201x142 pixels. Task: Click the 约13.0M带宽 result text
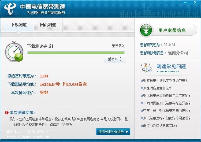tap(75, 84)
